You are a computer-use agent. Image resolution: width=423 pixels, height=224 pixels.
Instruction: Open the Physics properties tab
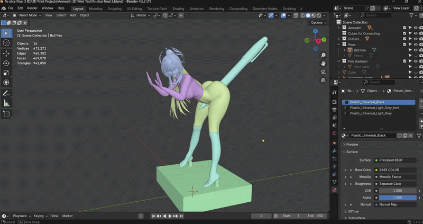[335, 166]
